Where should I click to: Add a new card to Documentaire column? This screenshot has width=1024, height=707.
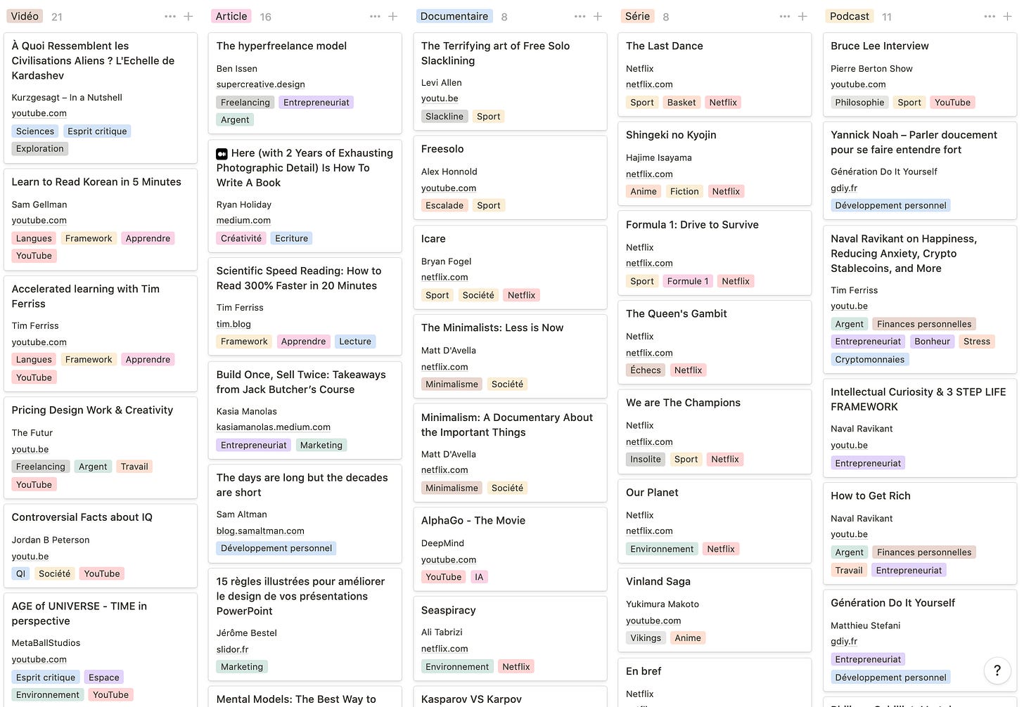[598, 16]
